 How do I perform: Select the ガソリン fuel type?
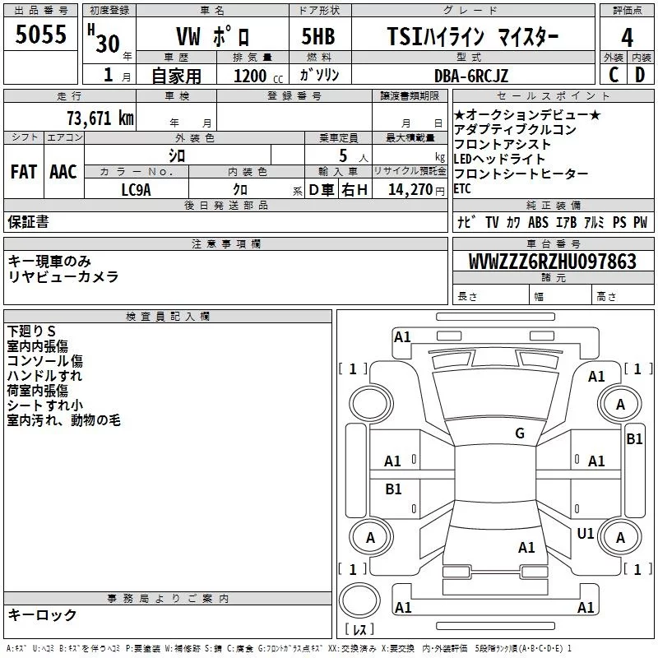[319, 75]
